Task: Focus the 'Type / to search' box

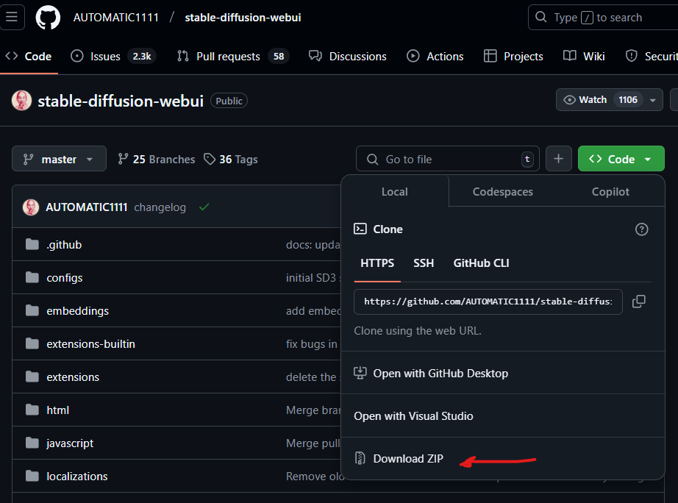Action: coord(603,18)
